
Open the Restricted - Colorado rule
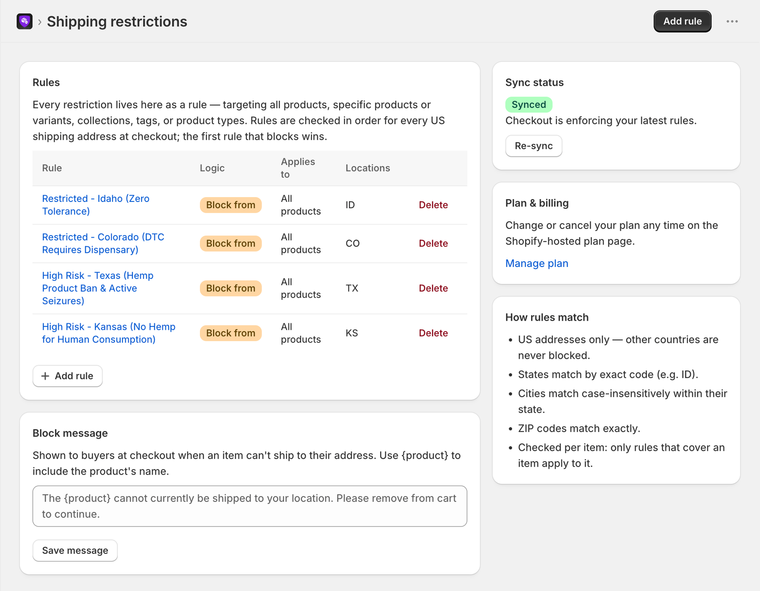coord(103,243)
